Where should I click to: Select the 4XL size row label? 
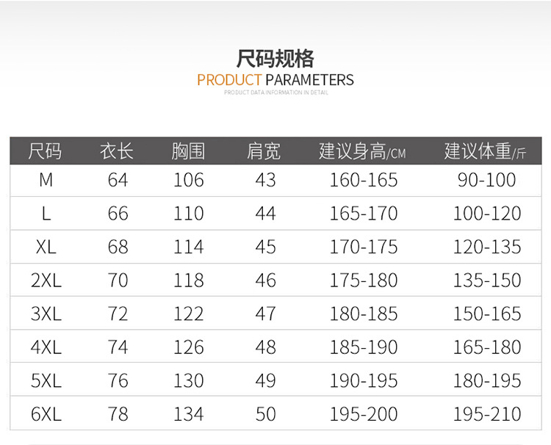[46, 347]
